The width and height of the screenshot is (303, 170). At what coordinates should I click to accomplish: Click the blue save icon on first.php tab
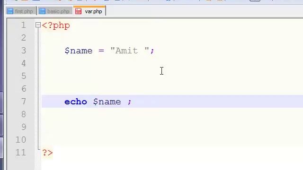[10, 11]
